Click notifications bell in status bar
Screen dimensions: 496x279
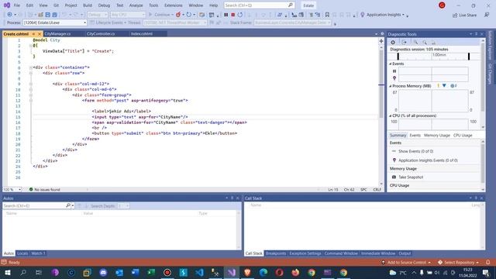487,262
